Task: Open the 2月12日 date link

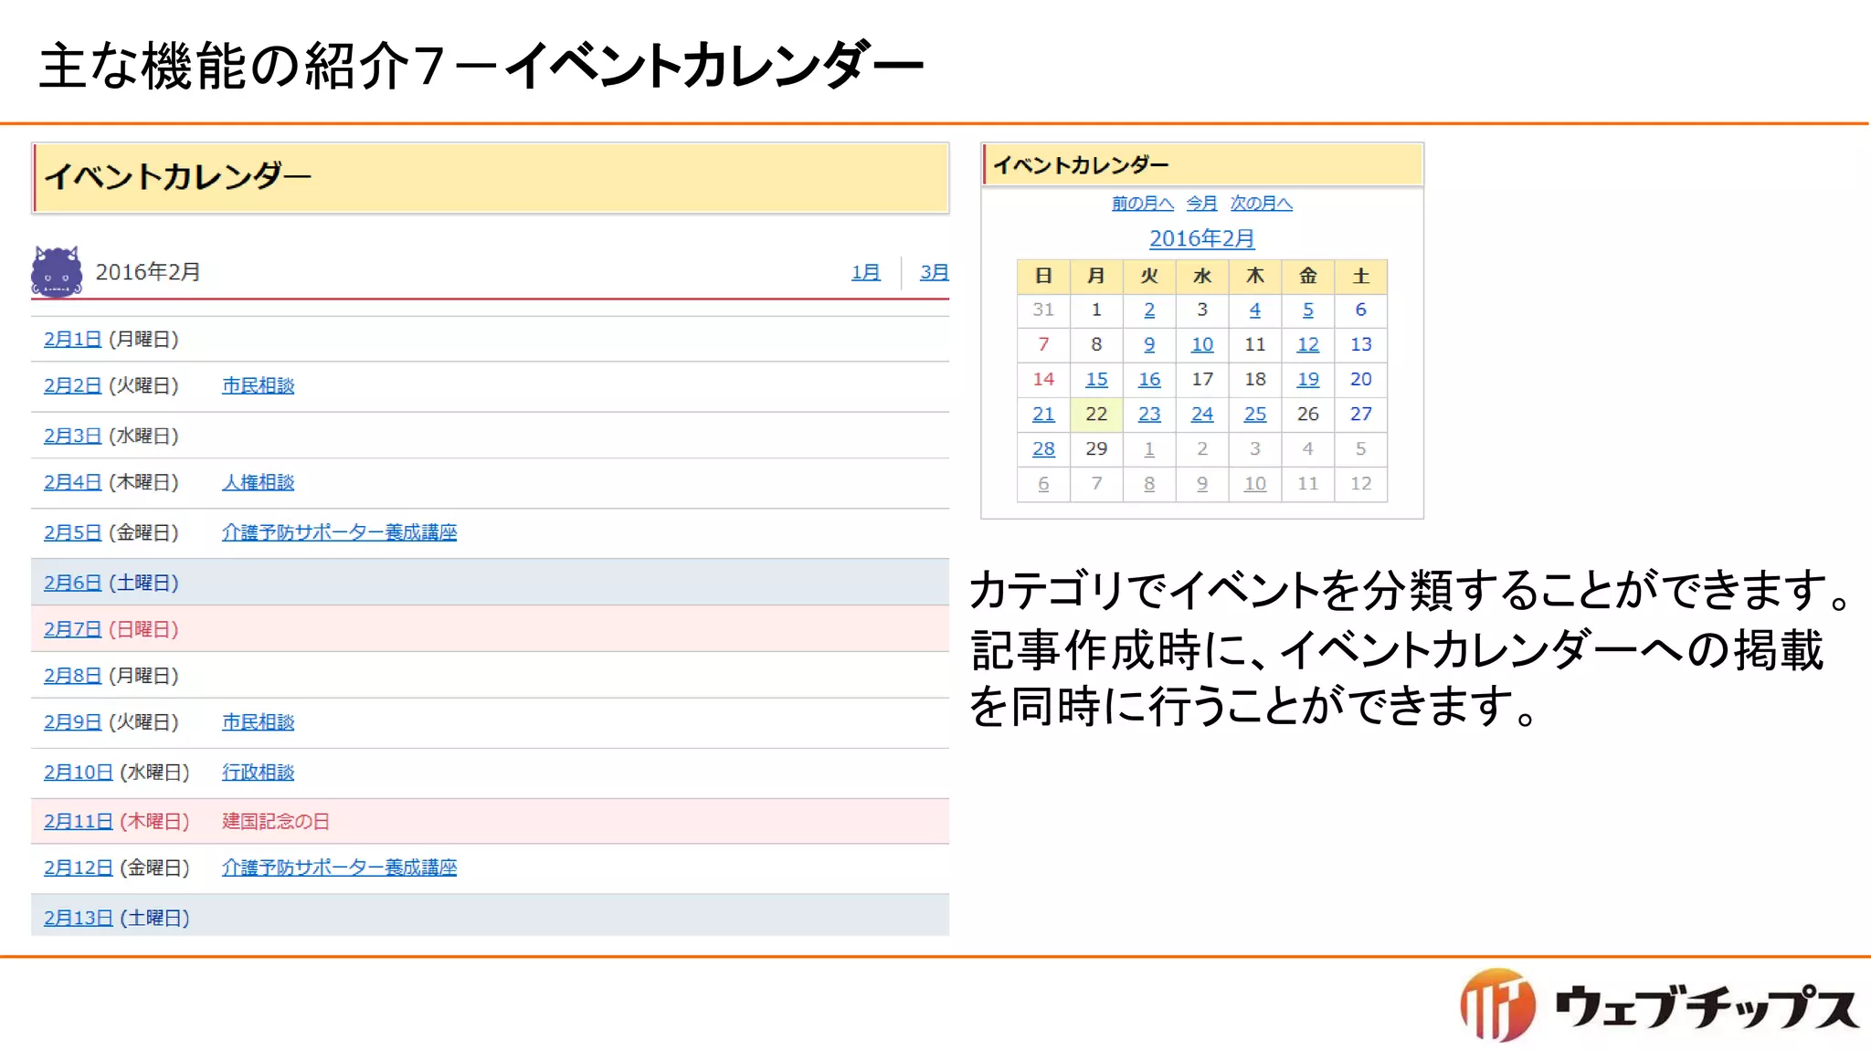Action: pyautogui.click(x=78, y=868)
